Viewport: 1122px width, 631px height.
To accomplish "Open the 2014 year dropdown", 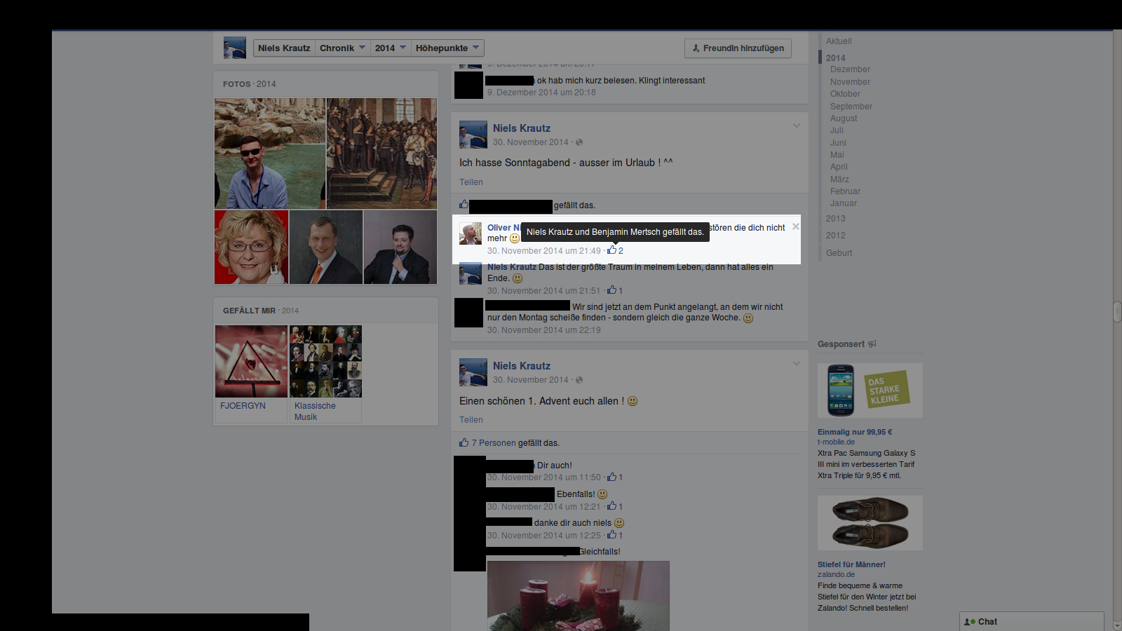I will tap(390, 48).
